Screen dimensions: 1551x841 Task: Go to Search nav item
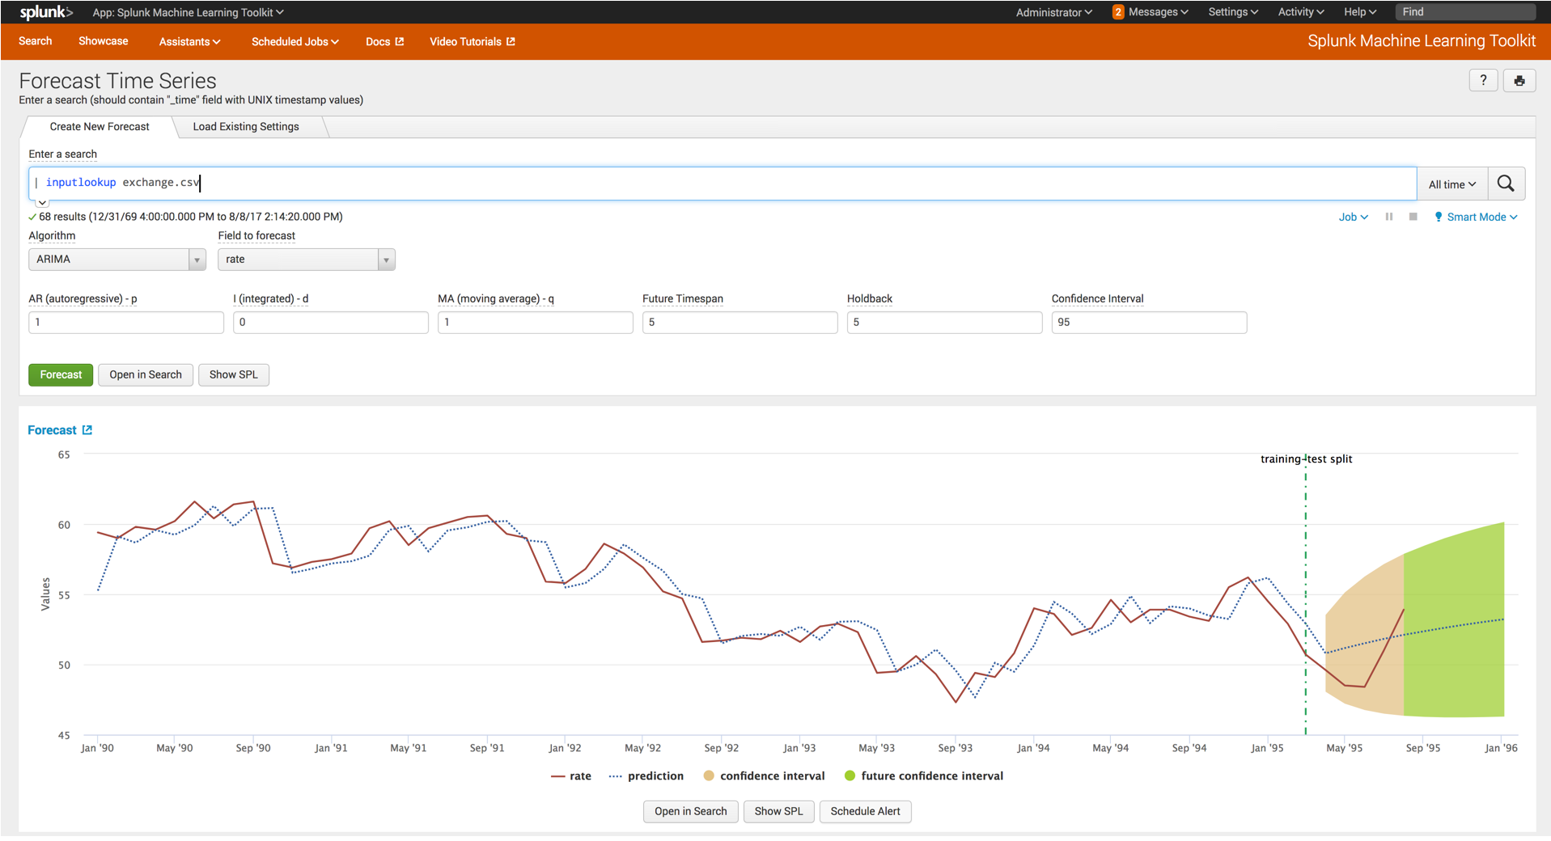pos(36,41)
